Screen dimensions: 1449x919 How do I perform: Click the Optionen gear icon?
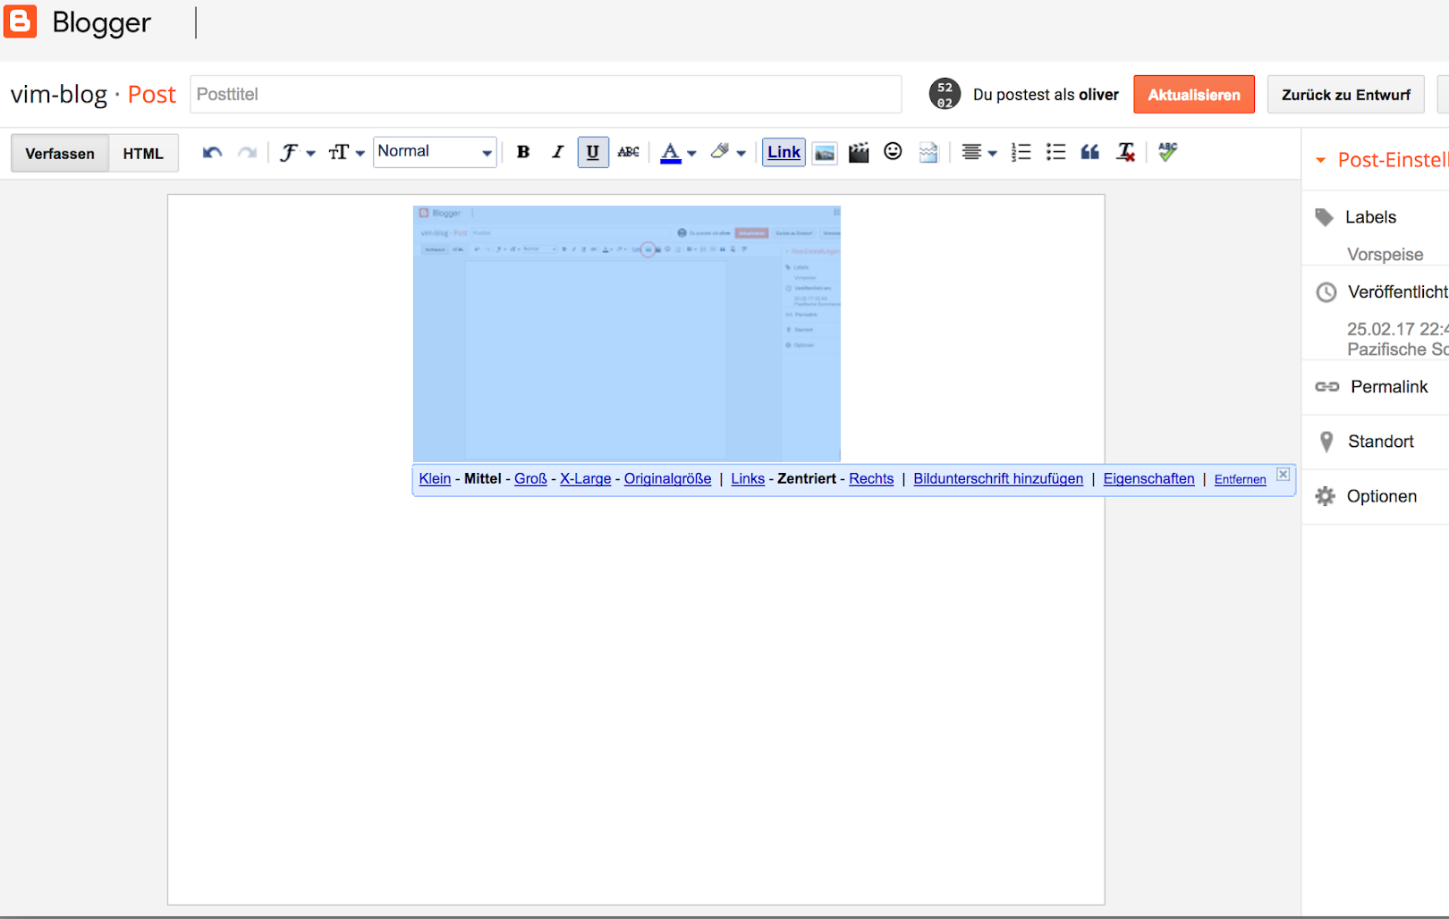pyautogui.click(x=1326, y=496)
